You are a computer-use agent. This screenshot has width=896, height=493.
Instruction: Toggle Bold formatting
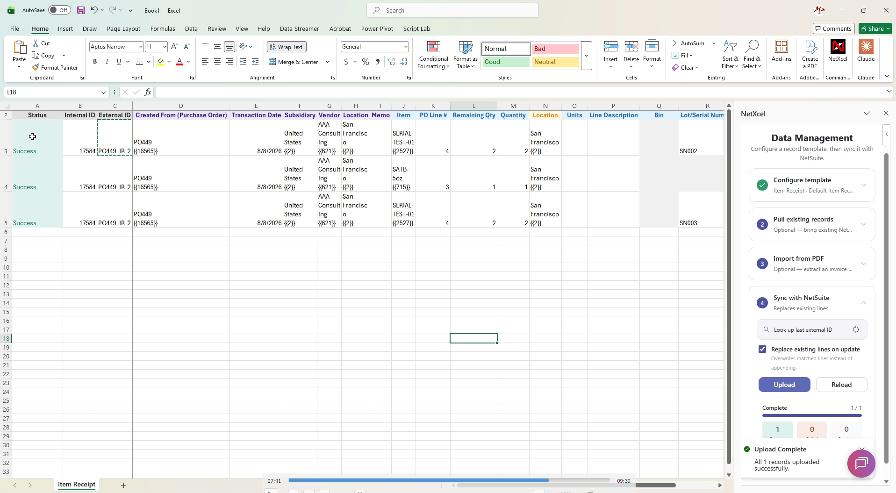[x=95, y=62]
